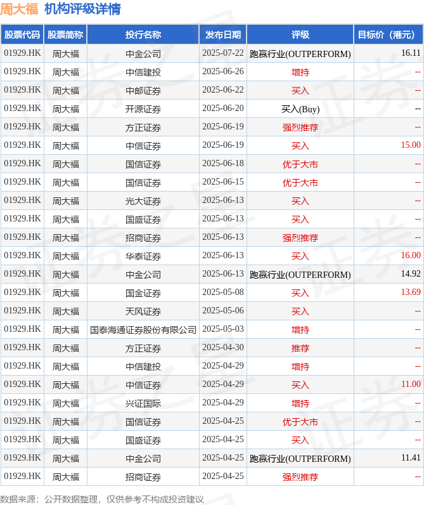Select the date 2025-06-20
The width and height of the screenshot is (424, 505).
[223, 108]
